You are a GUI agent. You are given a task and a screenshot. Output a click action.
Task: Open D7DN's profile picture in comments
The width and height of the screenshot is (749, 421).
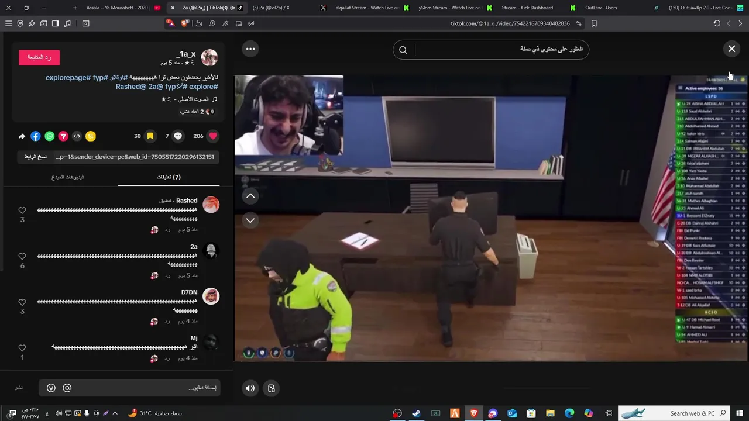pos(211,296)
